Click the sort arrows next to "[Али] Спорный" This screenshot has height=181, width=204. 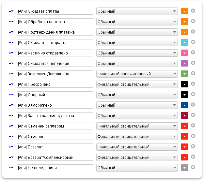click(11, 95)
